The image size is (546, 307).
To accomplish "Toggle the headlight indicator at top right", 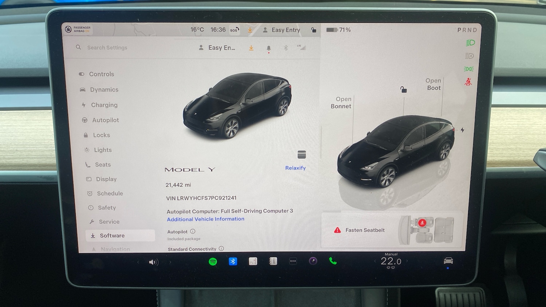I will (470, 43).
